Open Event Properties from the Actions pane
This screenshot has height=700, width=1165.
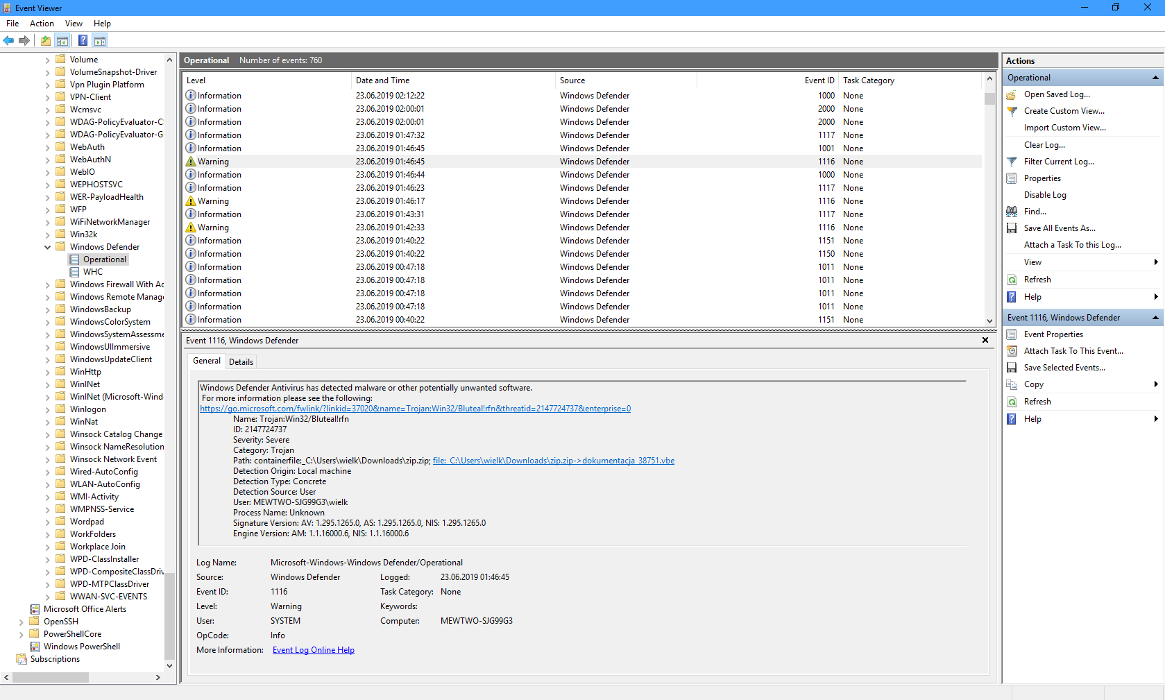point(1053,334)
